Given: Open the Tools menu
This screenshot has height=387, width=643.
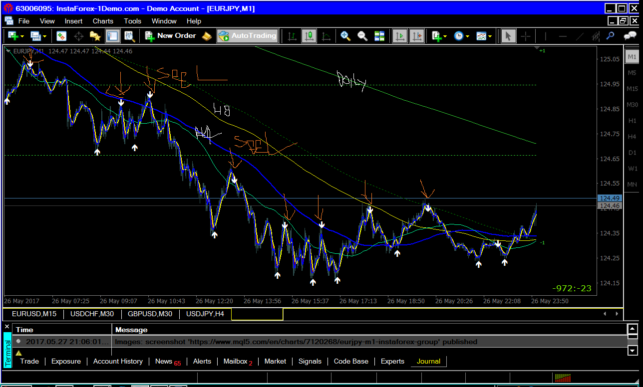Looking at the screenshot, I should point(133,21).
